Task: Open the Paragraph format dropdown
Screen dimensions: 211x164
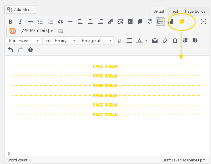Action: pyautogui.click(x=96, y=40)
